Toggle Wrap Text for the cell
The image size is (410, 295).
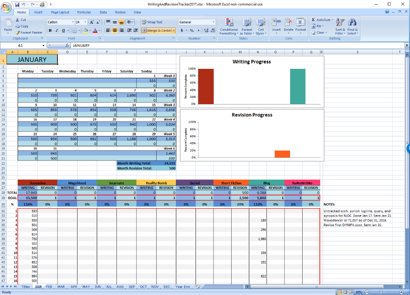[152, 22]
